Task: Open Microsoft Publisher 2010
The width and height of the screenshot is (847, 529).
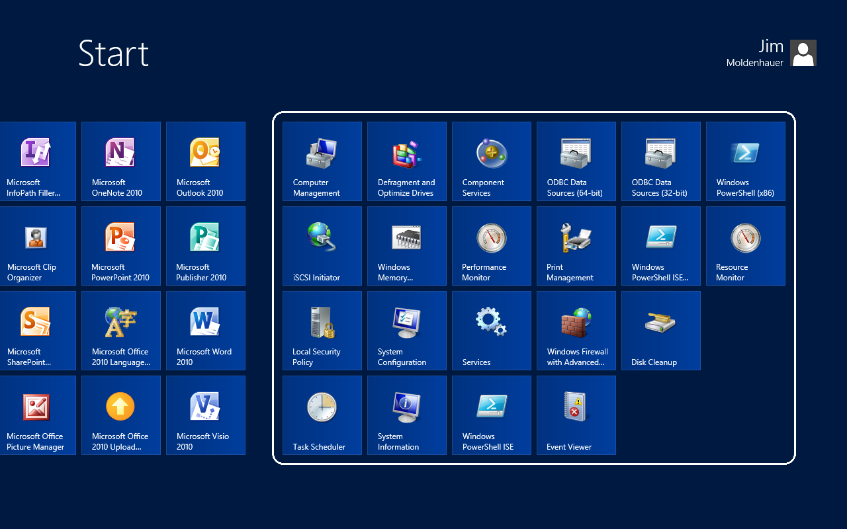Action: pos(206,246)
